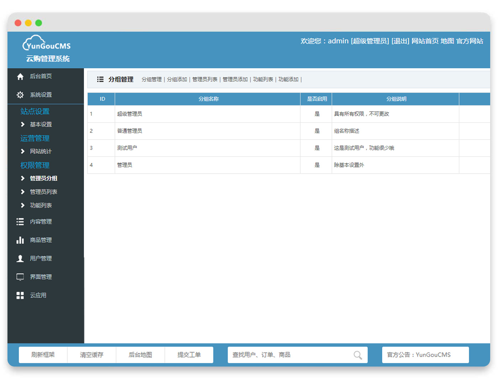Open 地图 link in header

447,41
